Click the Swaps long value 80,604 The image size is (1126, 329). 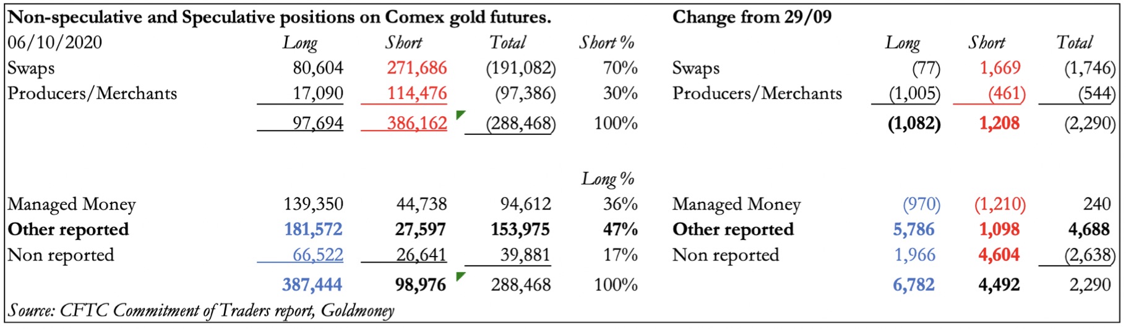pyautogui.click(x=318, y=68)
